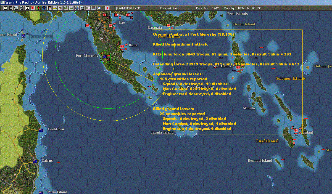
Task: Click the green crossed box at Port Moresby
Action: [101, 59]
